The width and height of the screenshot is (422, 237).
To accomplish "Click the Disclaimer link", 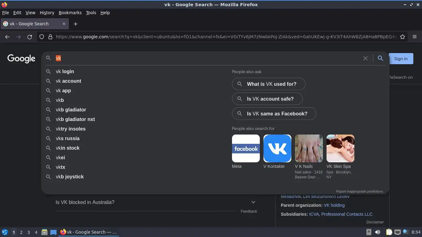I will tap(375, 222).
